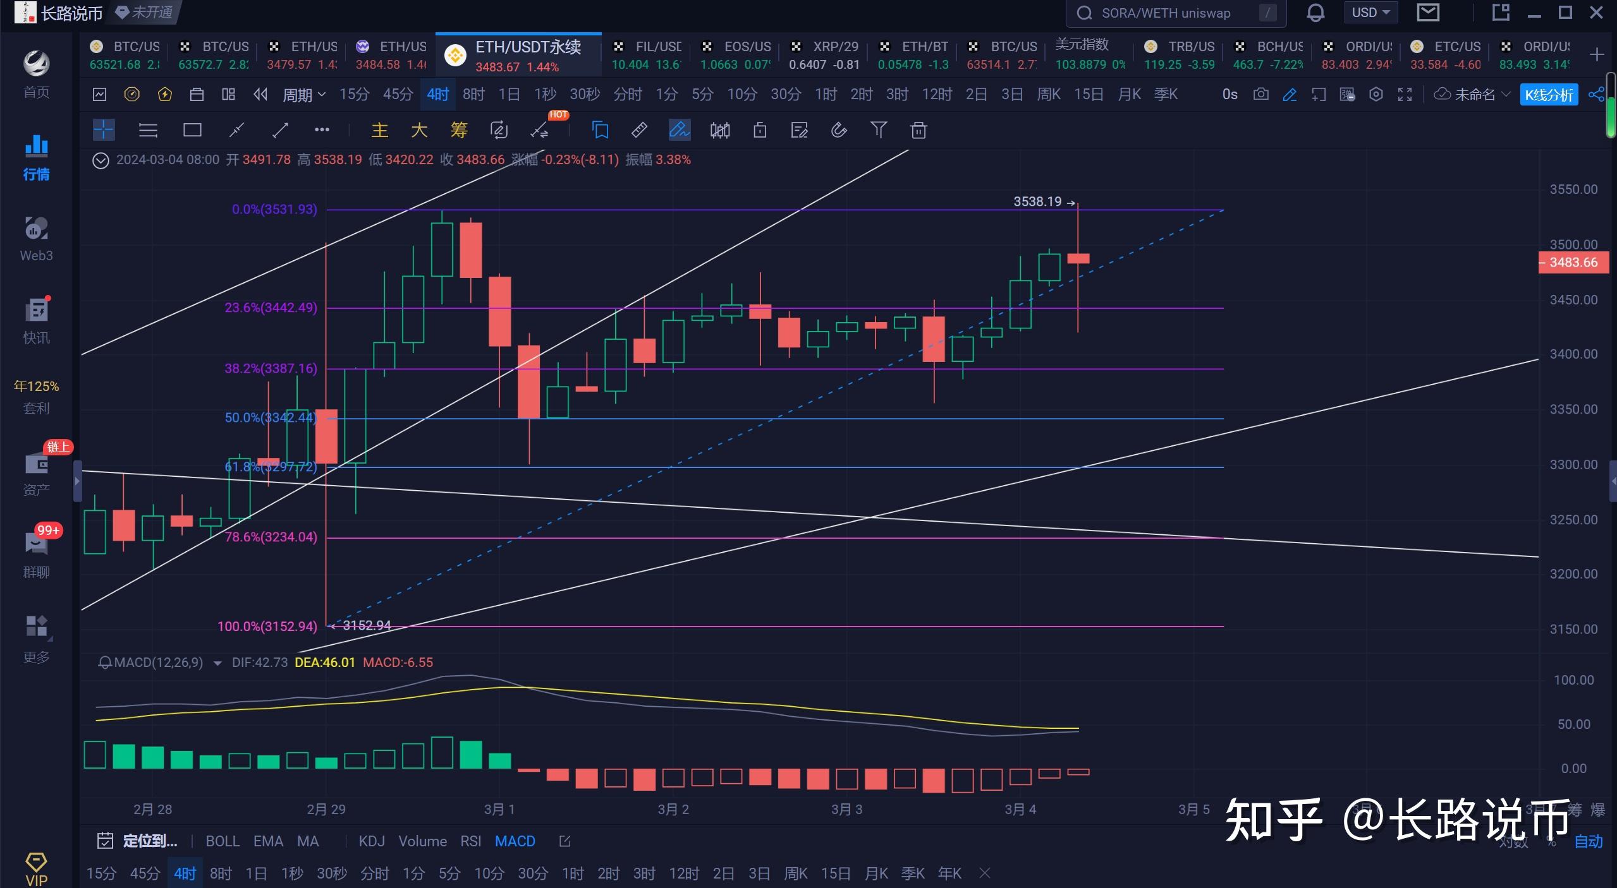Toggle the RSI sub-indicator
This screenshot has width=1617, height=888.
click(x=470, y=841)
